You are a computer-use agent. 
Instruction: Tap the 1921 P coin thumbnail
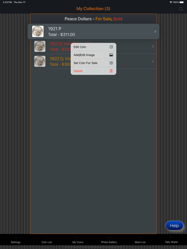pos(38,31)
